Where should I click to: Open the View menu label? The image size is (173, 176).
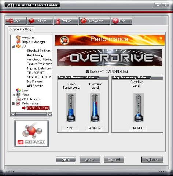tap(17, 21)
